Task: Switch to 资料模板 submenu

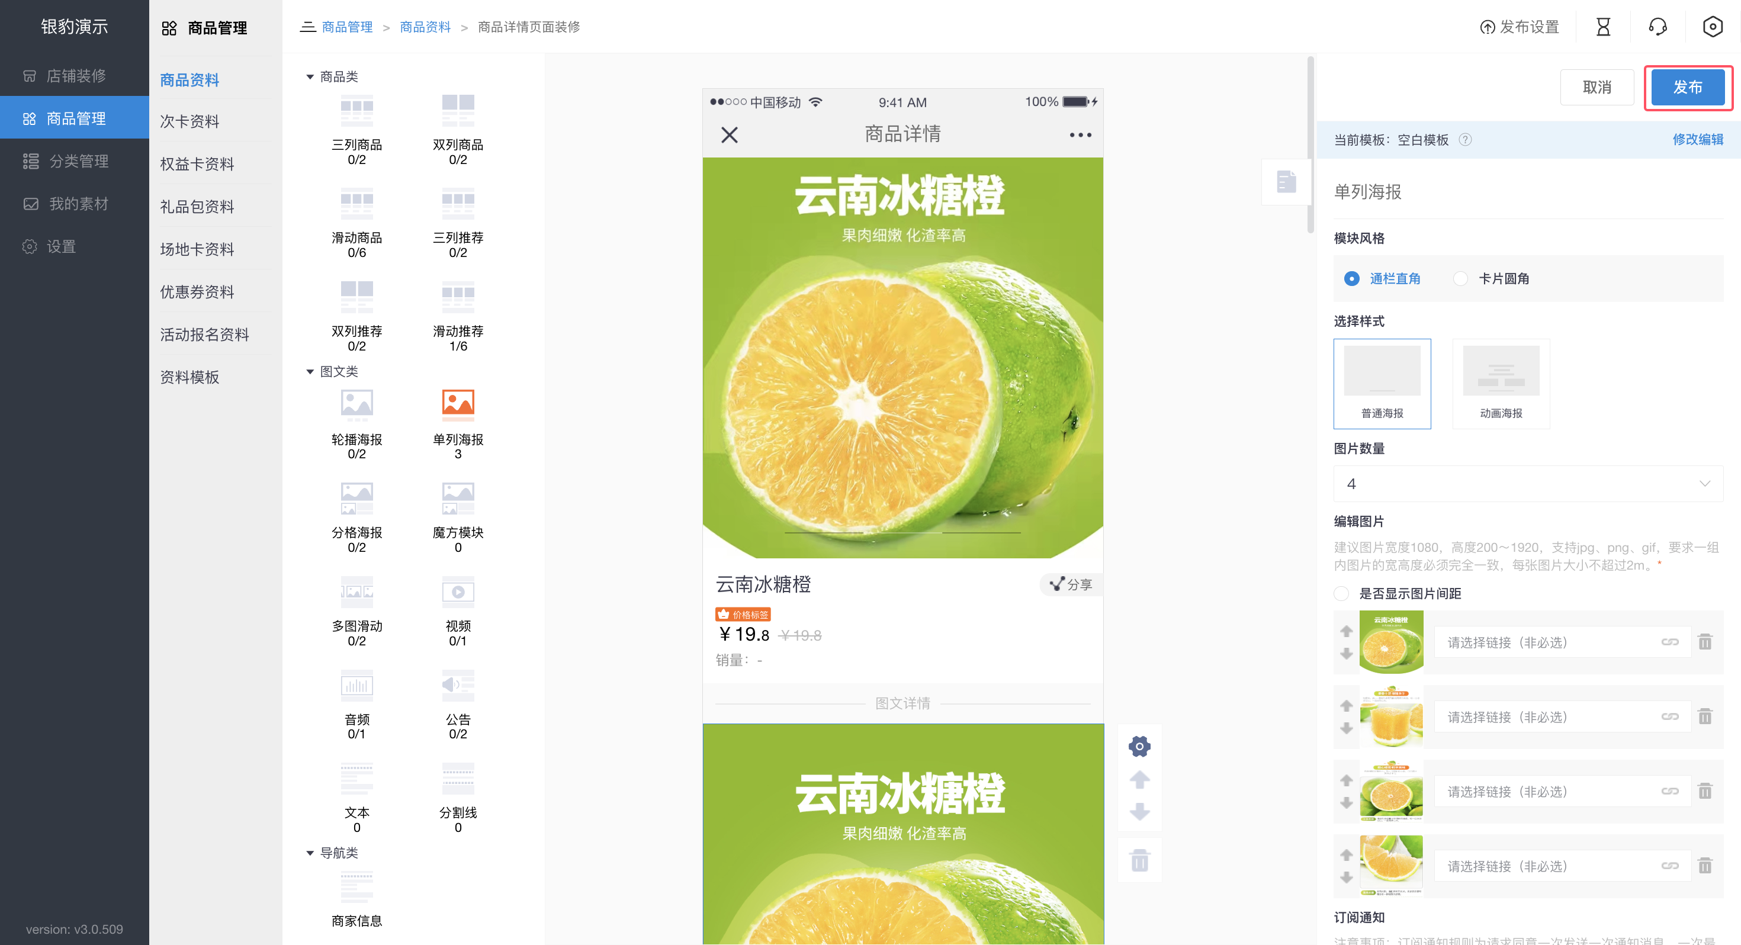Action: coord(190,377)
